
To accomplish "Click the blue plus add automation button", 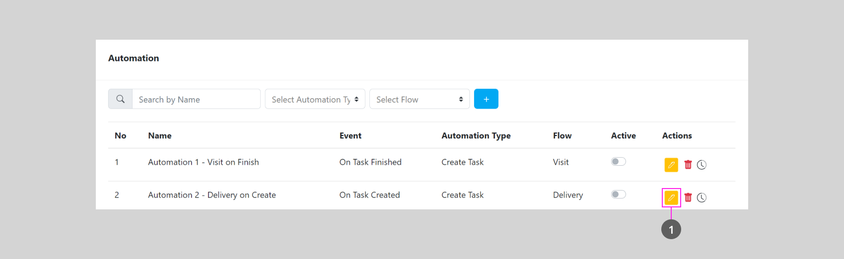I will (x=486, y=99).
